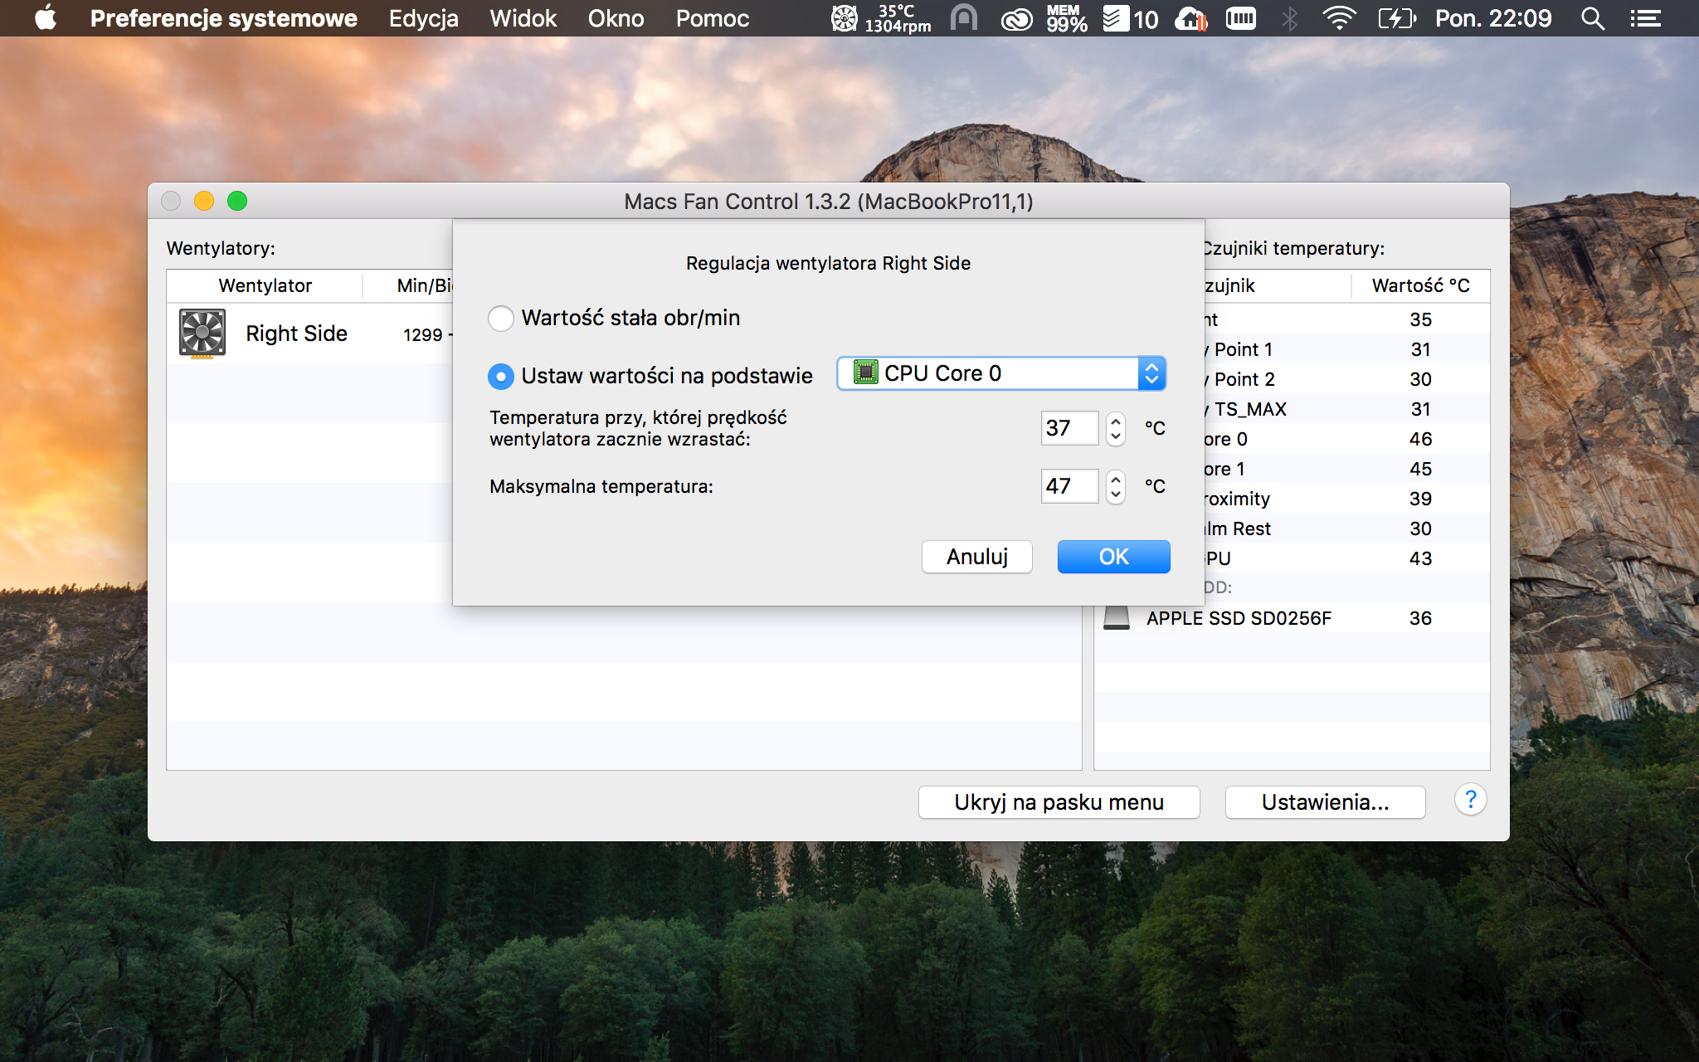1699x1062 pixels.
Task: Open the arch-shaped menu bar icon
Action: (963, 17)
